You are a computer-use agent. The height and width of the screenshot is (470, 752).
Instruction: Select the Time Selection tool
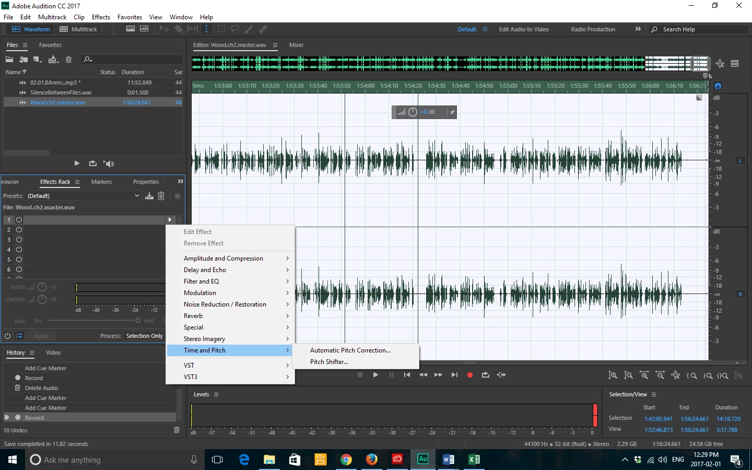pos(207,29)
